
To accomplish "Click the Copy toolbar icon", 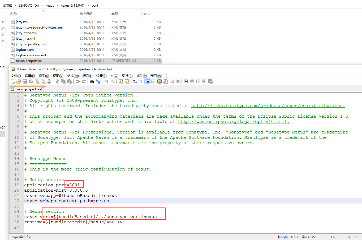I will click(x=63, y=81).
